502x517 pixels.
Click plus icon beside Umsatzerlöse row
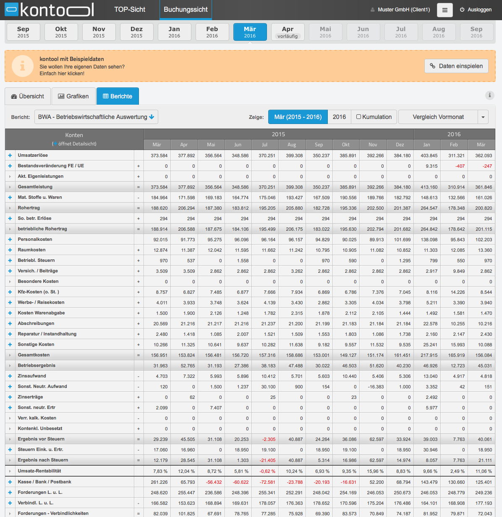pos(10,156)
